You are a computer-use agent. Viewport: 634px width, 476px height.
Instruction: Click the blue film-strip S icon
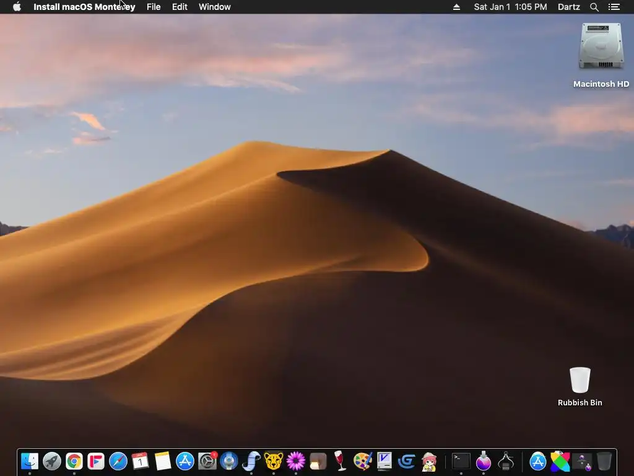(251, 461)
